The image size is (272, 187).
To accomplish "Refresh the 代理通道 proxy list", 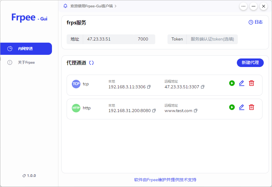I will coord(91,63).
